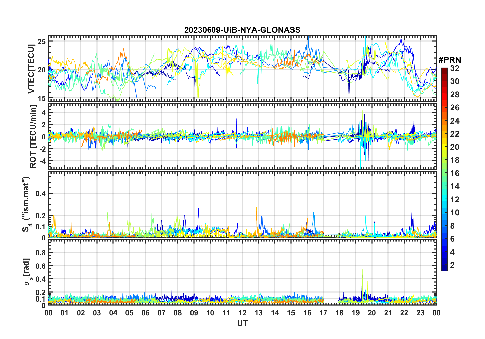
Task: Click ROT axis tick label 4
Action: click(x=44, y=113)
